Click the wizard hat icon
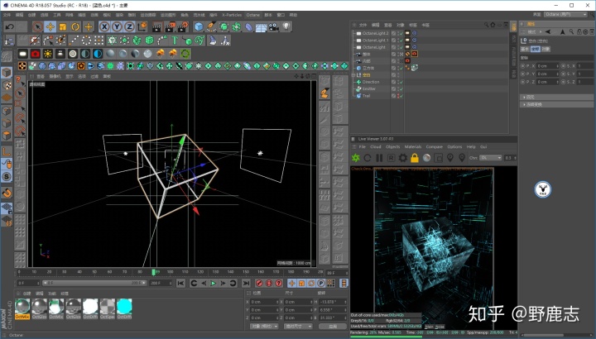 (213, 41)
